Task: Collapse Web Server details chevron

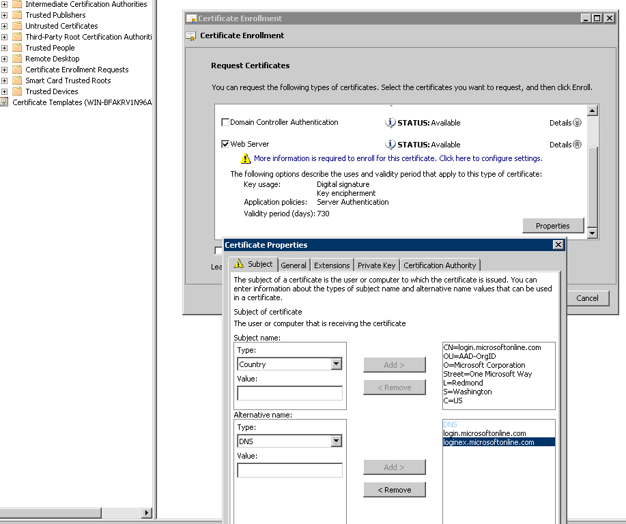Action: [x=577, y=145]
